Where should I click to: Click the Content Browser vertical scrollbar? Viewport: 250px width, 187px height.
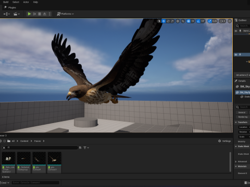(x=230, y=162)
